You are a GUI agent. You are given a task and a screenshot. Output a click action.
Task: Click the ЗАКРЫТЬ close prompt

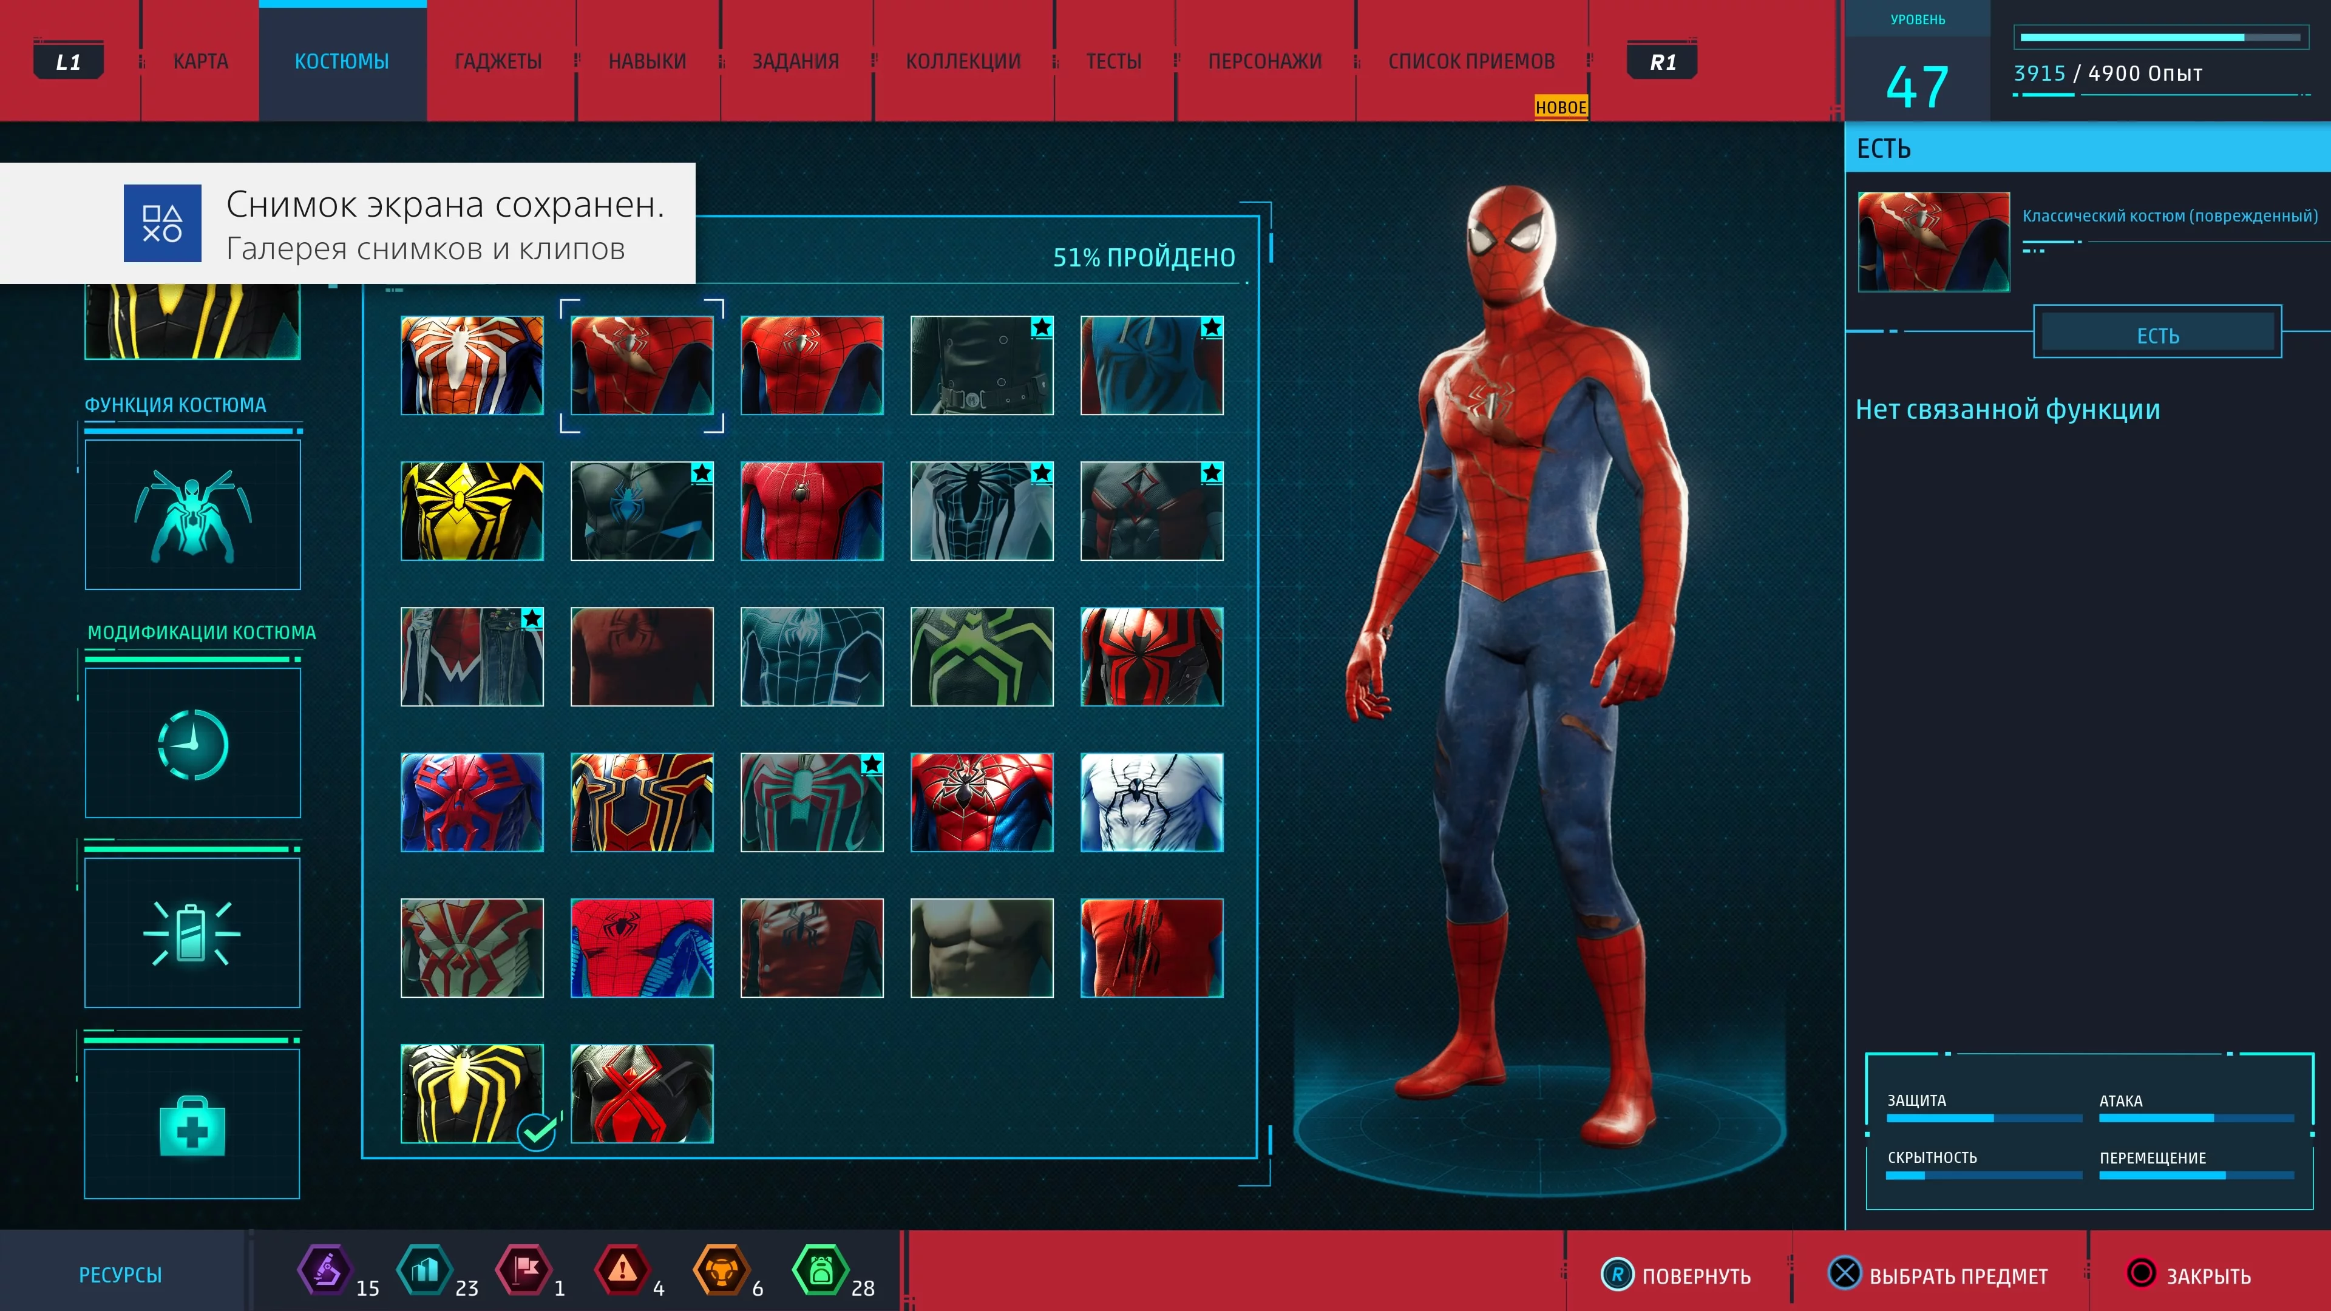2188,1275
